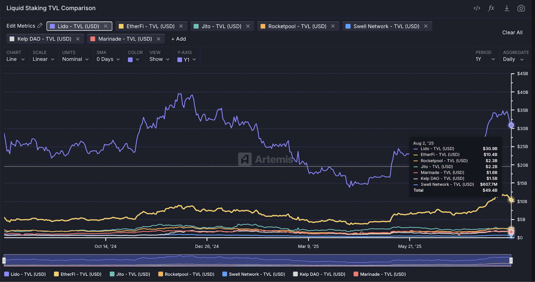This screenshot has height=282, width=535.
Task: Open the SMA 0 Days dropdown
Action: (x=108, y=59)
